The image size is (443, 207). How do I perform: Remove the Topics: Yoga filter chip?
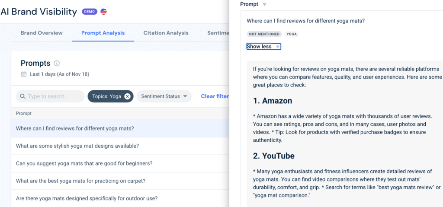click(127, 96)
